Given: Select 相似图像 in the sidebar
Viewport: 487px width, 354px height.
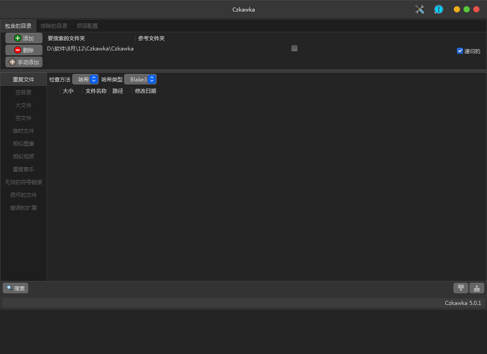Looking at the screenshot, I should (x=23, y=143).
